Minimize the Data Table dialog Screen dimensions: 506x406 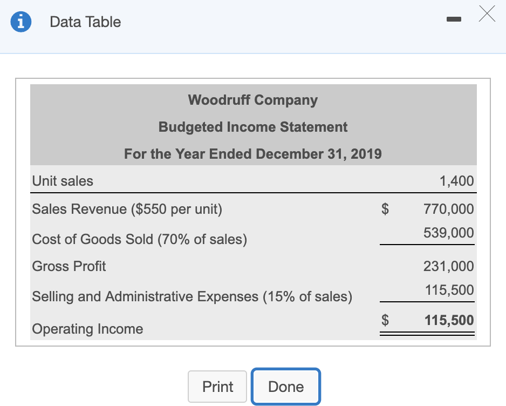455,20
